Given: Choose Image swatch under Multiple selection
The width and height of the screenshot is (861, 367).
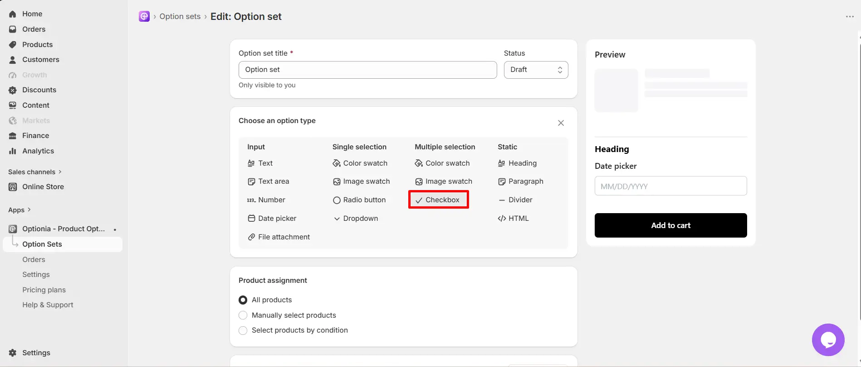Looking at the screenshot, I should [x=444, y=181].
